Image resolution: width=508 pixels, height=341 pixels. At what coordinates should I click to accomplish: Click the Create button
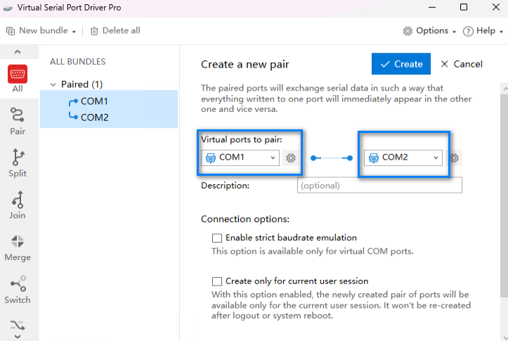point(401,64)
